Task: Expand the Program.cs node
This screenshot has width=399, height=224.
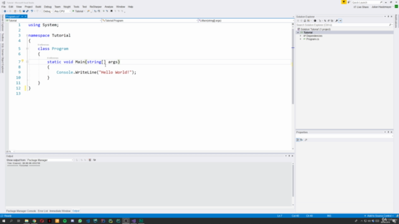Action: point(300,39)
